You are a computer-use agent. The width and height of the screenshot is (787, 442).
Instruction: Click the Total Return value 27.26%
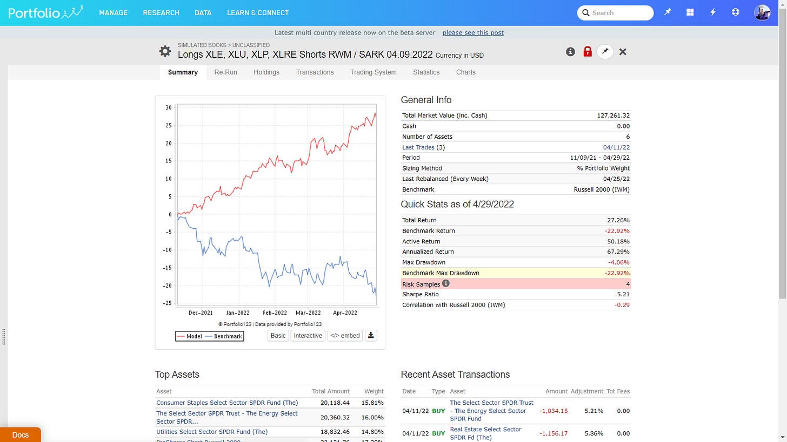click(618, 220)
